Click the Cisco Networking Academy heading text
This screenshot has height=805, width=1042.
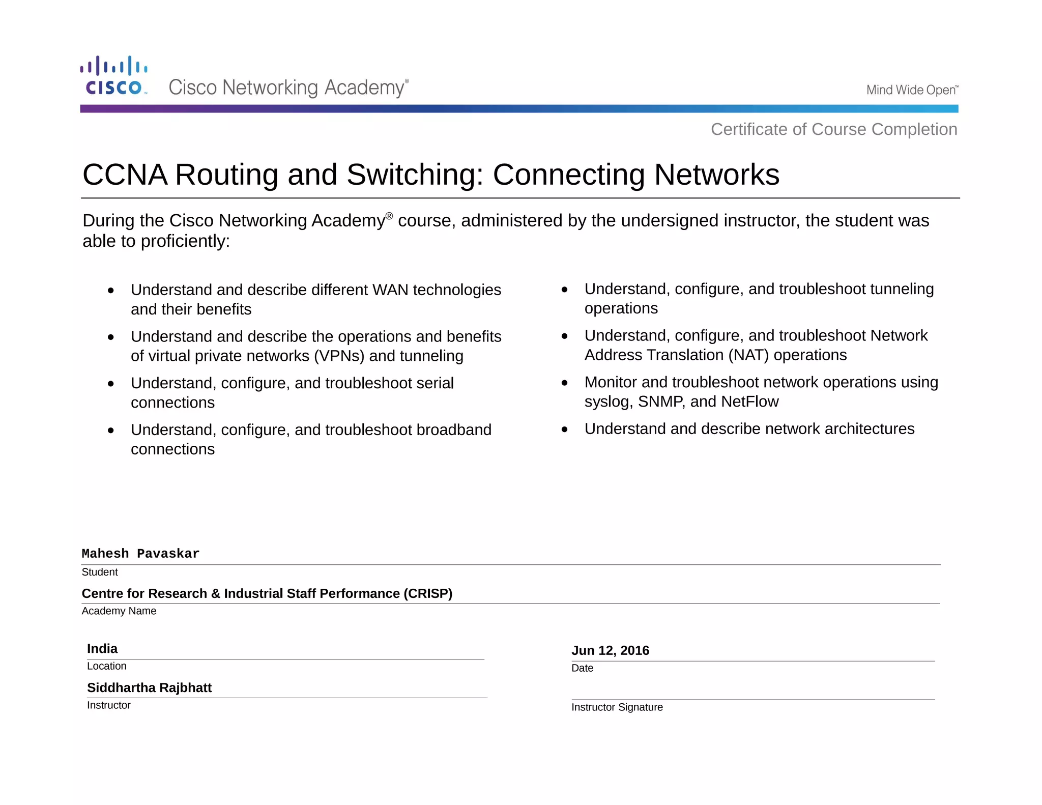(288, 88)
